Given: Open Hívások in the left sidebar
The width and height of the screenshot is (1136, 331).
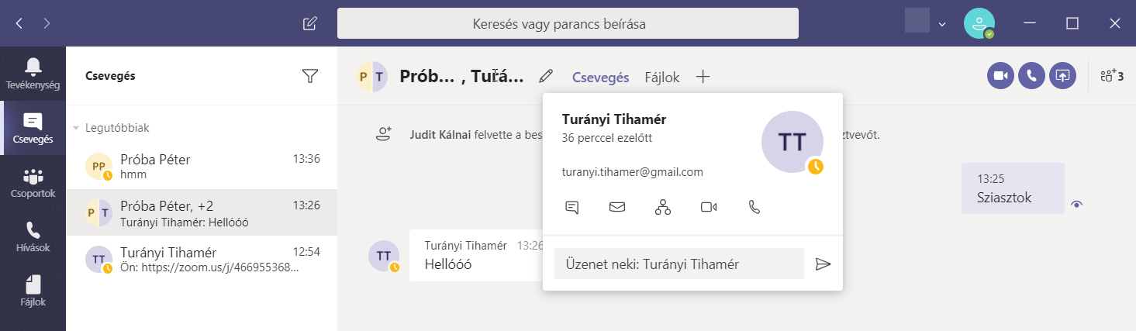Looking at the screenshot, I should click(x=33, y=236).
